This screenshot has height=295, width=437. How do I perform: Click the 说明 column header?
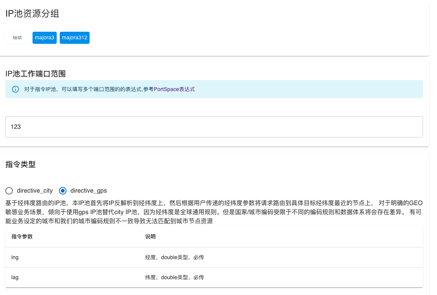coord(150,236)
